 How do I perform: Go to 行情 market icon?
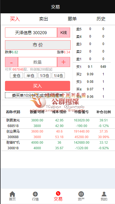pos(35,194)
